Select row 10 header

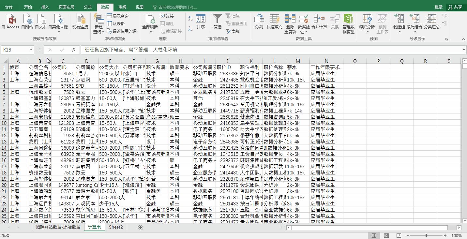(x=4, y=123)
